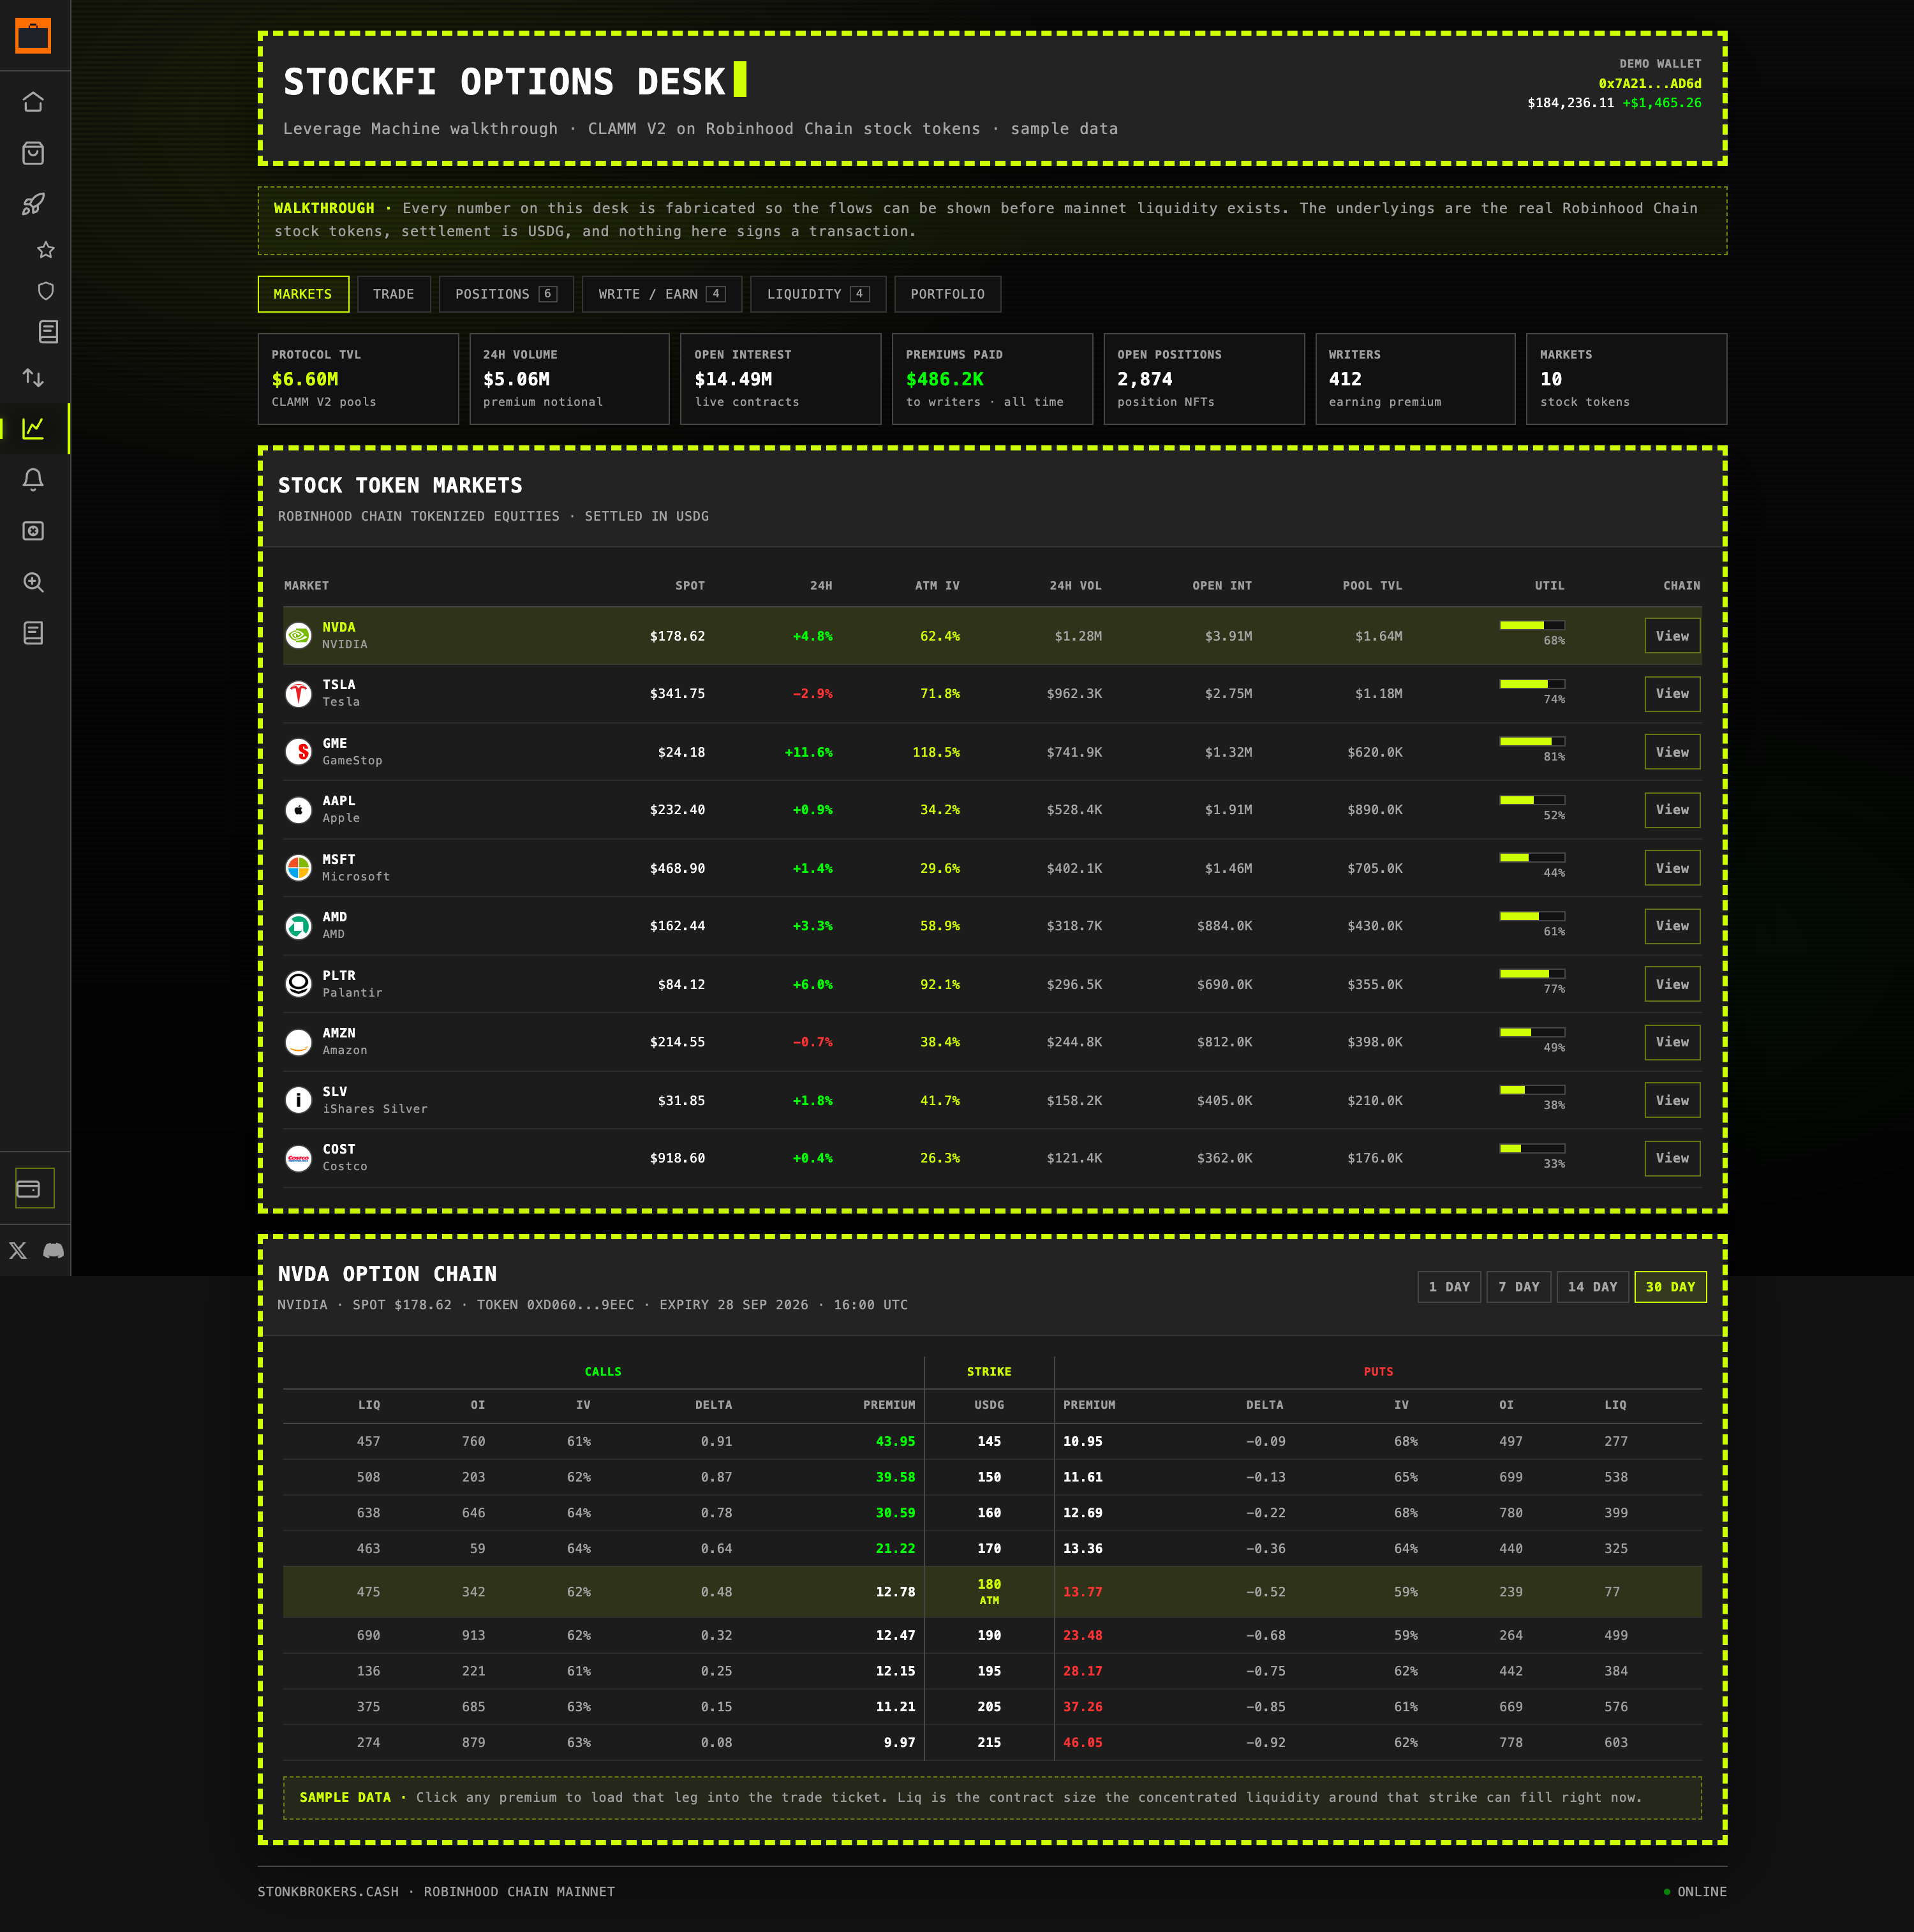The height and width of the screenshot is (1932, 1914).
Task: Click the SLV utilization bar at 38%
Action: tap(1532, 1089)
